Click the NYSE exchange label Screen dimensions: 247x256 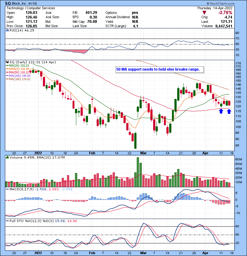(33, 4)
